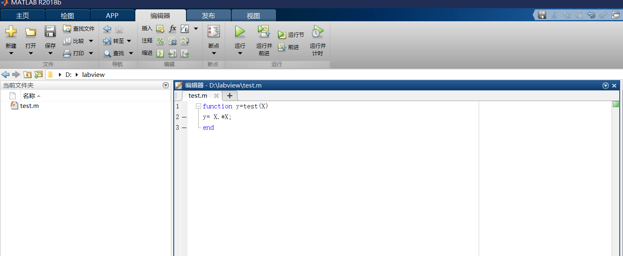Expand the 保存 dropdown arrow
This screenshot has width=623, height=256.
pyautogui.click(x=50, y=53)
